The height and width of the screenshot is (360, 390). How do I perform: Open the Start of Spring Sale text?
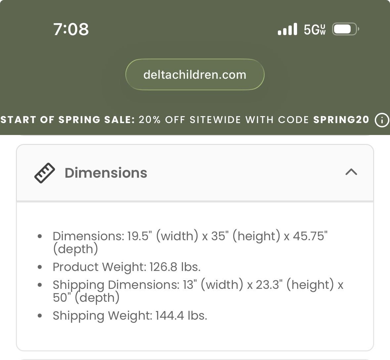click(x=67, y=120)
